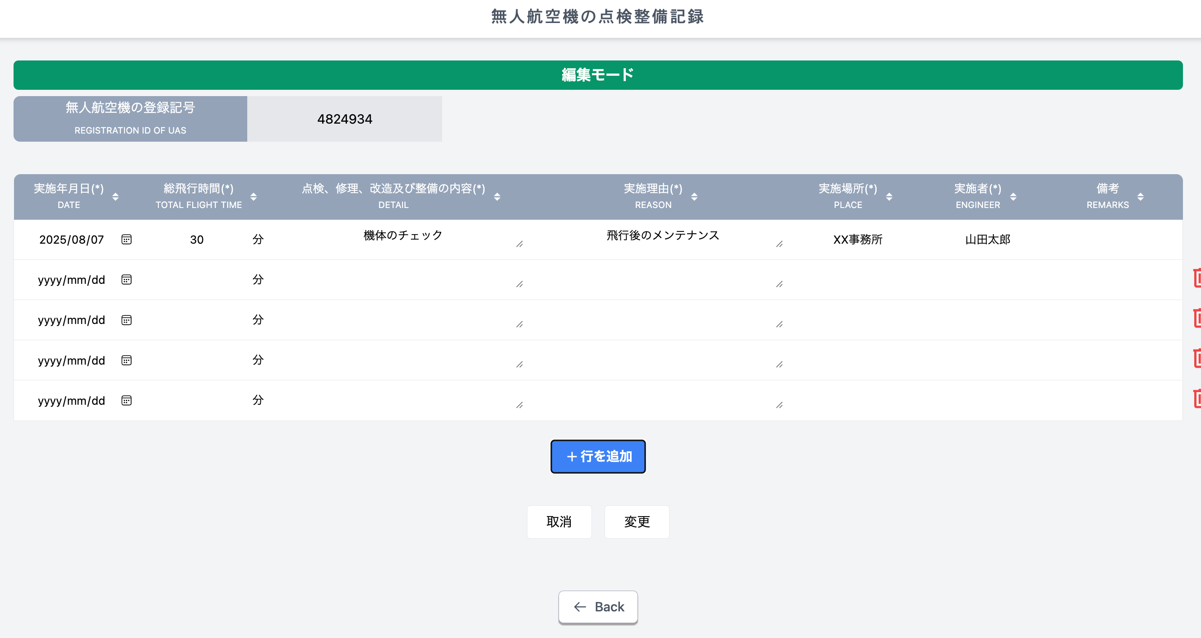Click resize handle of 飛行後のメンテナンス textarea
1201x638 pixels.
tap(779, 244)
